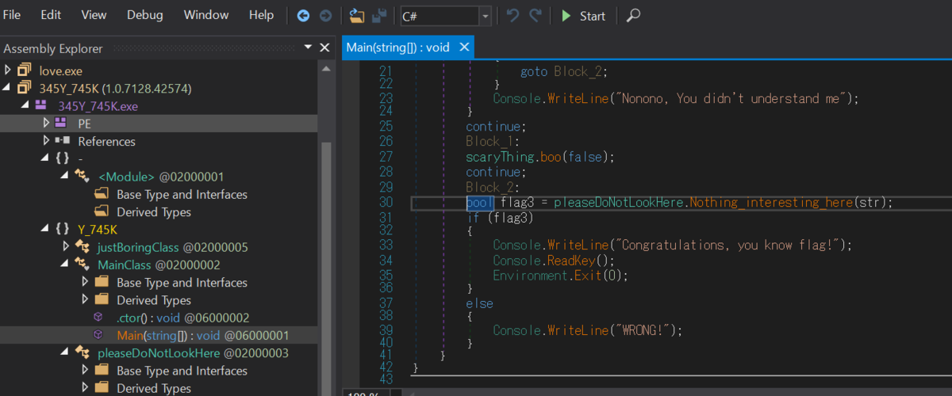Select the Main(string[]) : void tab
952x396 pixels.
click(398, 48)
